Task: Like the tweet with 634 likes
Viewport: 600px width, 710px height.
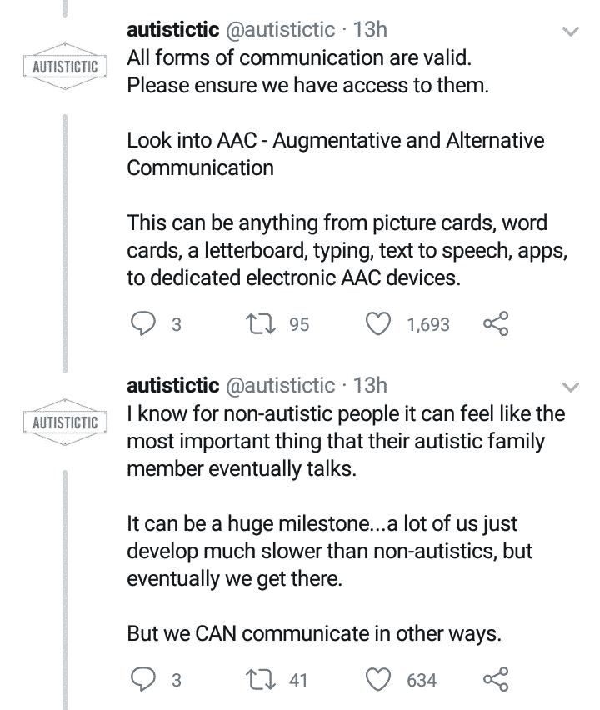Action: point(380,680)
